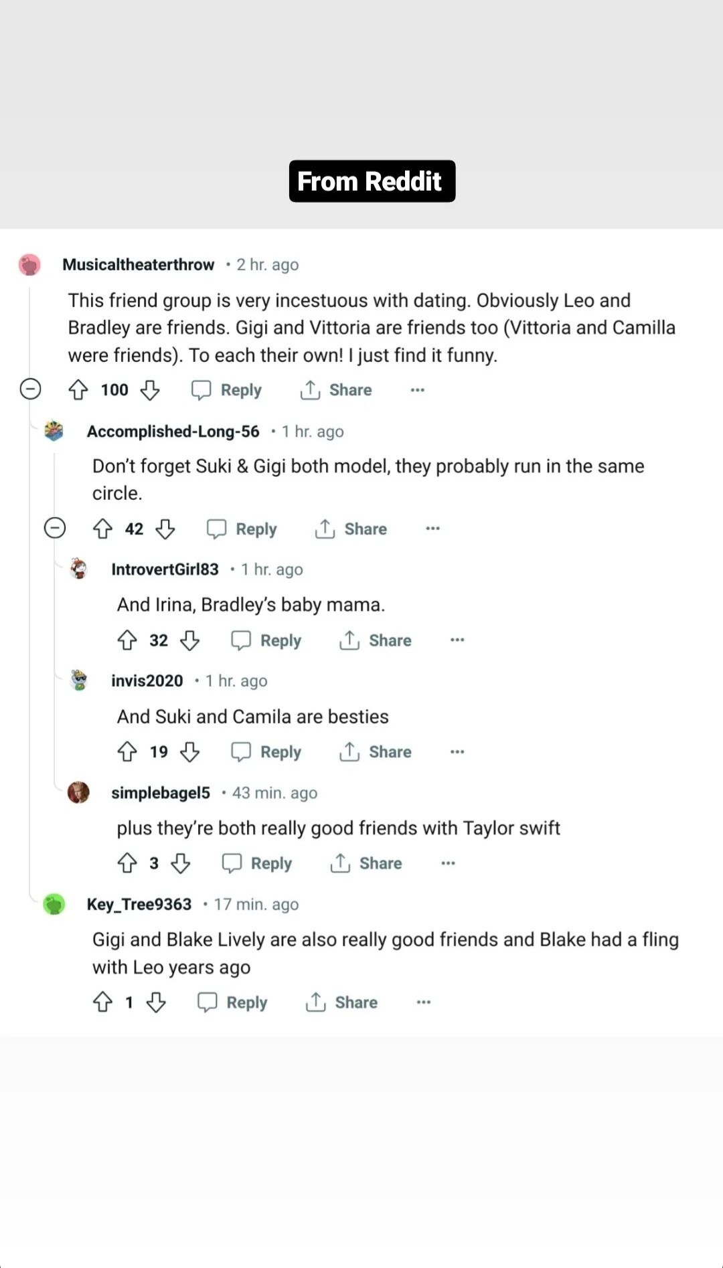This screenshot has height=1268, width=723.
Task: Upvote Key_Tree9363's comment
Action: coord(102,1002)
